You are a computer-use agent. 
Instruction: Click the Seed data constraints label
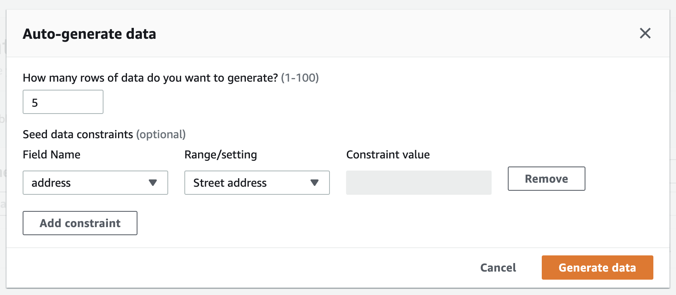click(104, 134)
